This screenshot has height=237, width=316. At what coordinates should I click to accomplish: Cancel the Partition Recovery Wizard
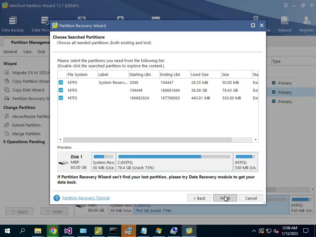251,198
